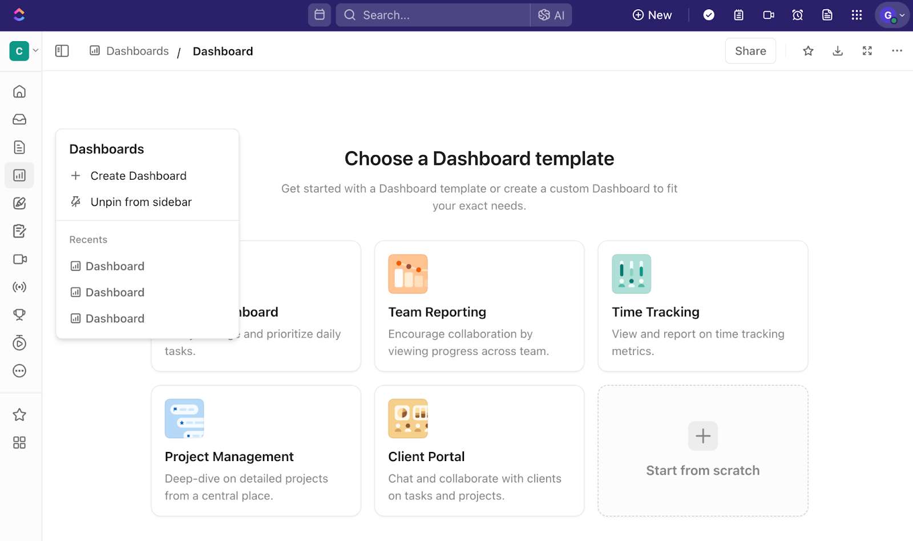Click the Share button

[x=750, y=51]
